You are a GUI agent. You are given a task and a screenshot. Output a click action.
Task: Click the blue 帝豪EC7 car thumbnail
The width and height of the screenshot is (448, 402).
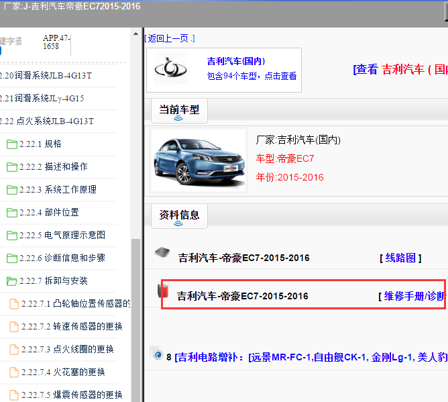tap(199, 160)
